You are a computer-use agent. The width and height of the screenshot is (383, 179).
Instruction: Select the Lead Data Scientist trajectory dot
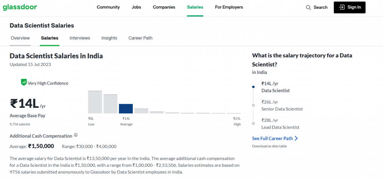click(253, 123)
